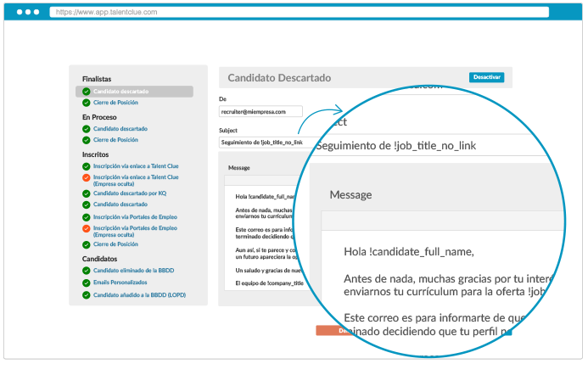Click green check beside first Inscripción vía enlace
Screen dimensions: 588x375
click(x=87, y=166)
